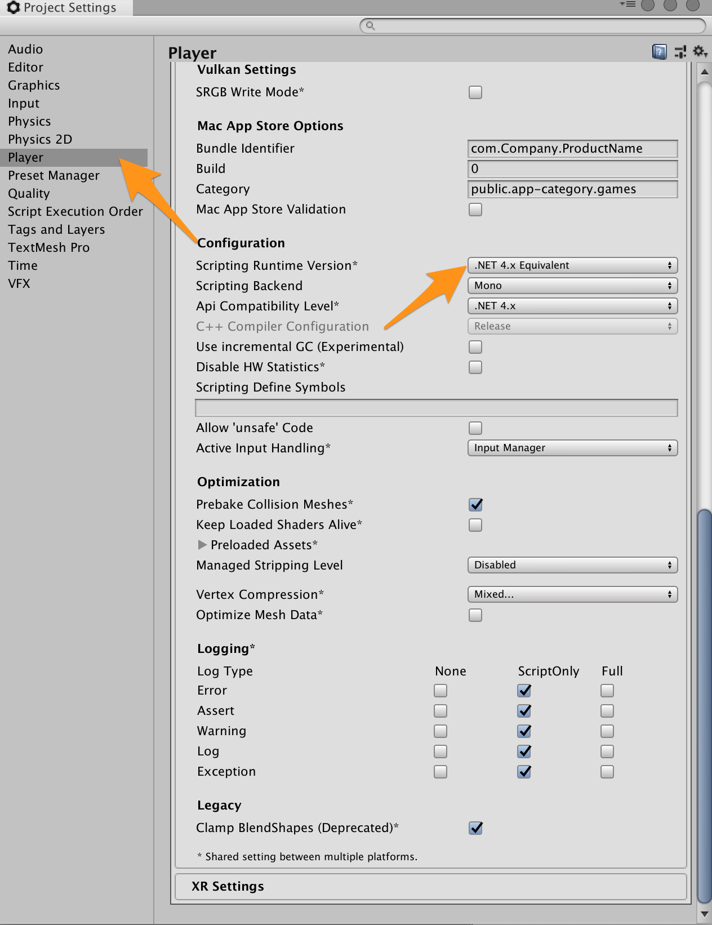
Task: Edit the Build number field
Action: tap(572, 169)
